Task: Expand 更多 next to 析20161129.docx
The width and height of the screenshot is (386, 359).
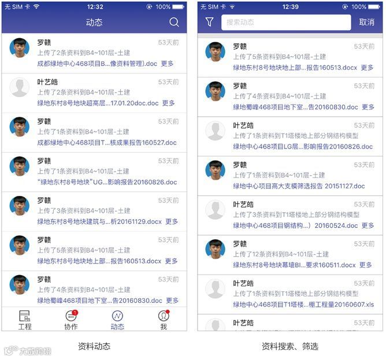Action: tap(172, 221)
